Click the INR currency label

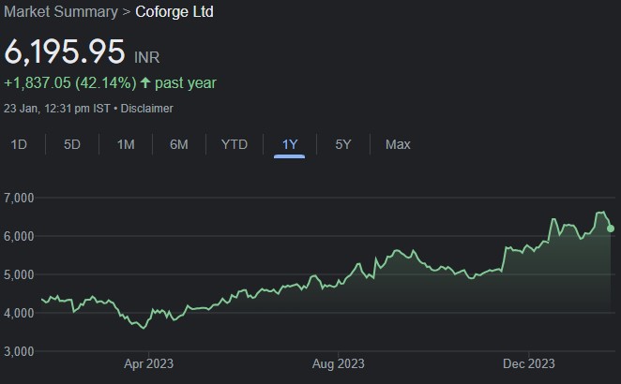coord(147,57)
